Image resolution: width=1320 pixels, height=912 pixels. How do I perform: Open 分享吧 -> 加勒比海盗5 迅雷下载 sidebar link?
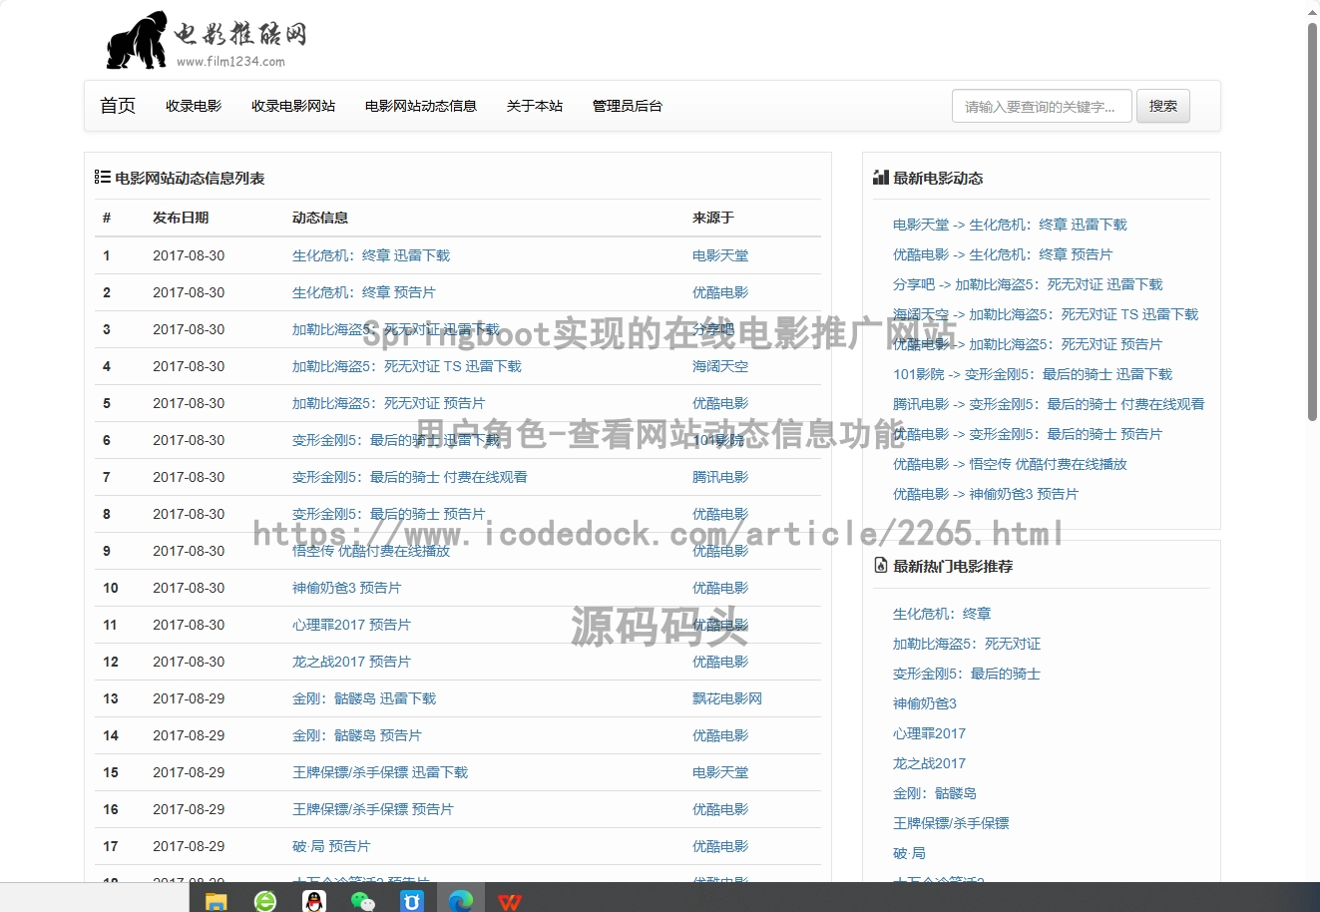click(x=1028, y=284)
